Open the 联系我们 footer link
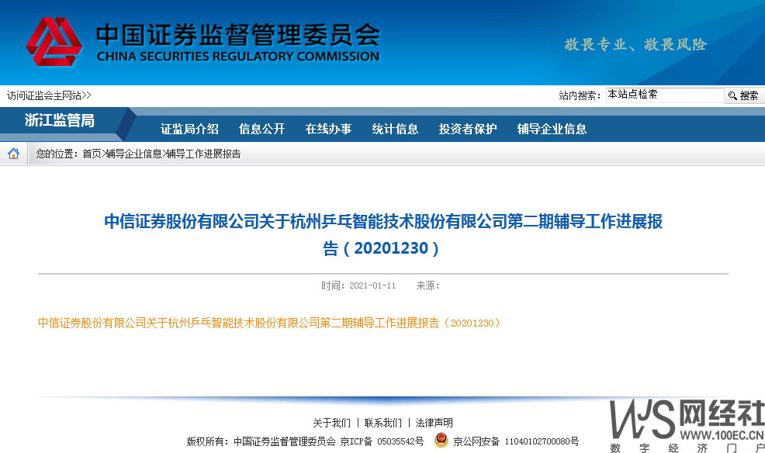 coord(383,422)
